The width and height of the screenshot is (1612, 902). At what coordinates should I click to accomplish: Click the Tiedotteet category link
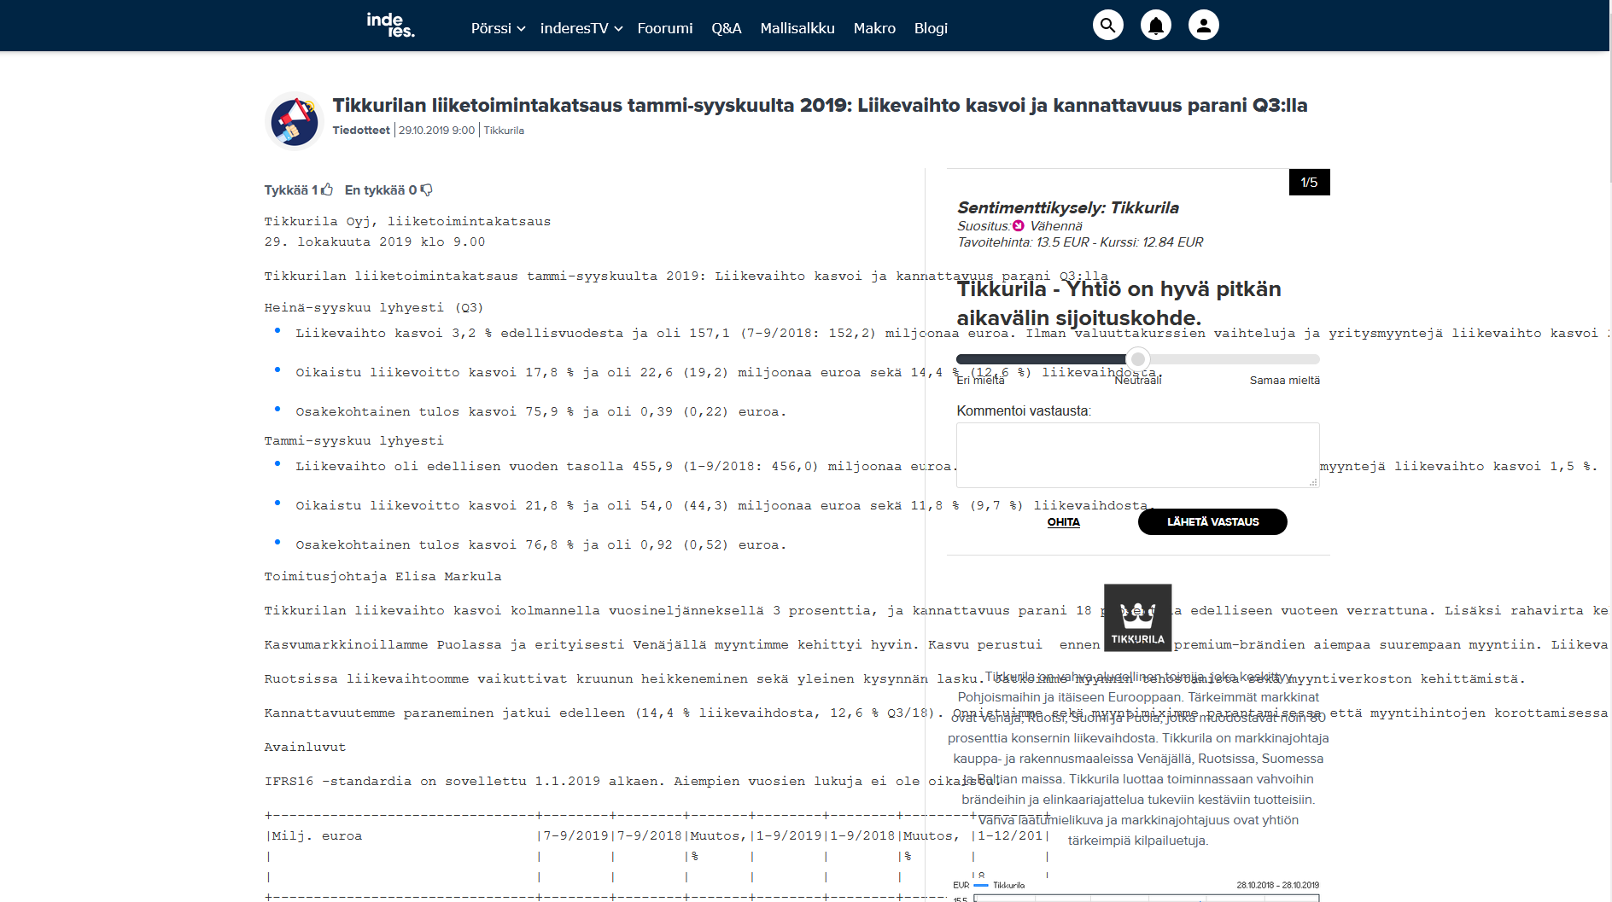[361, 131]
